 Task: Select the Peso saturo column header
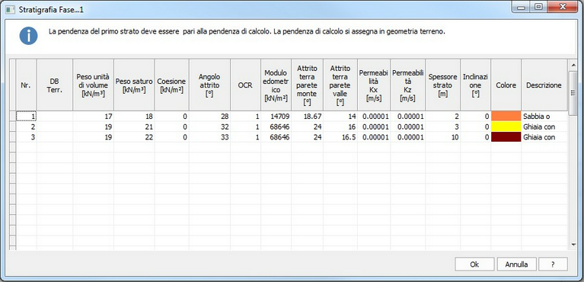point(134,85)
